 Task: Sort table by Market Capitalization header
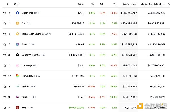[x=152, y=4]
